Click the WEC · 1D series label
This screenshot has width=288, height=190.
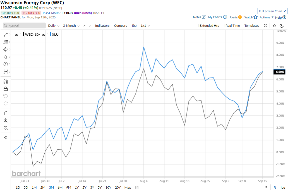[32, 35]
